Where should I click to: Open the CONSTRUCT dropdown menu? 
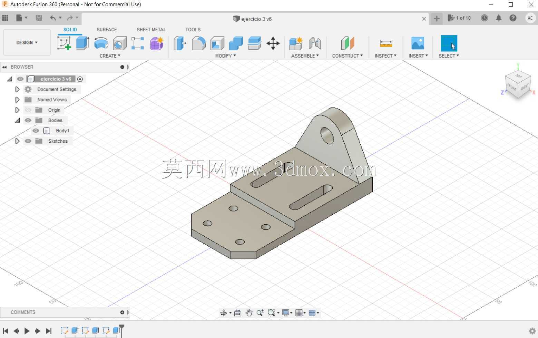(348, 56)
